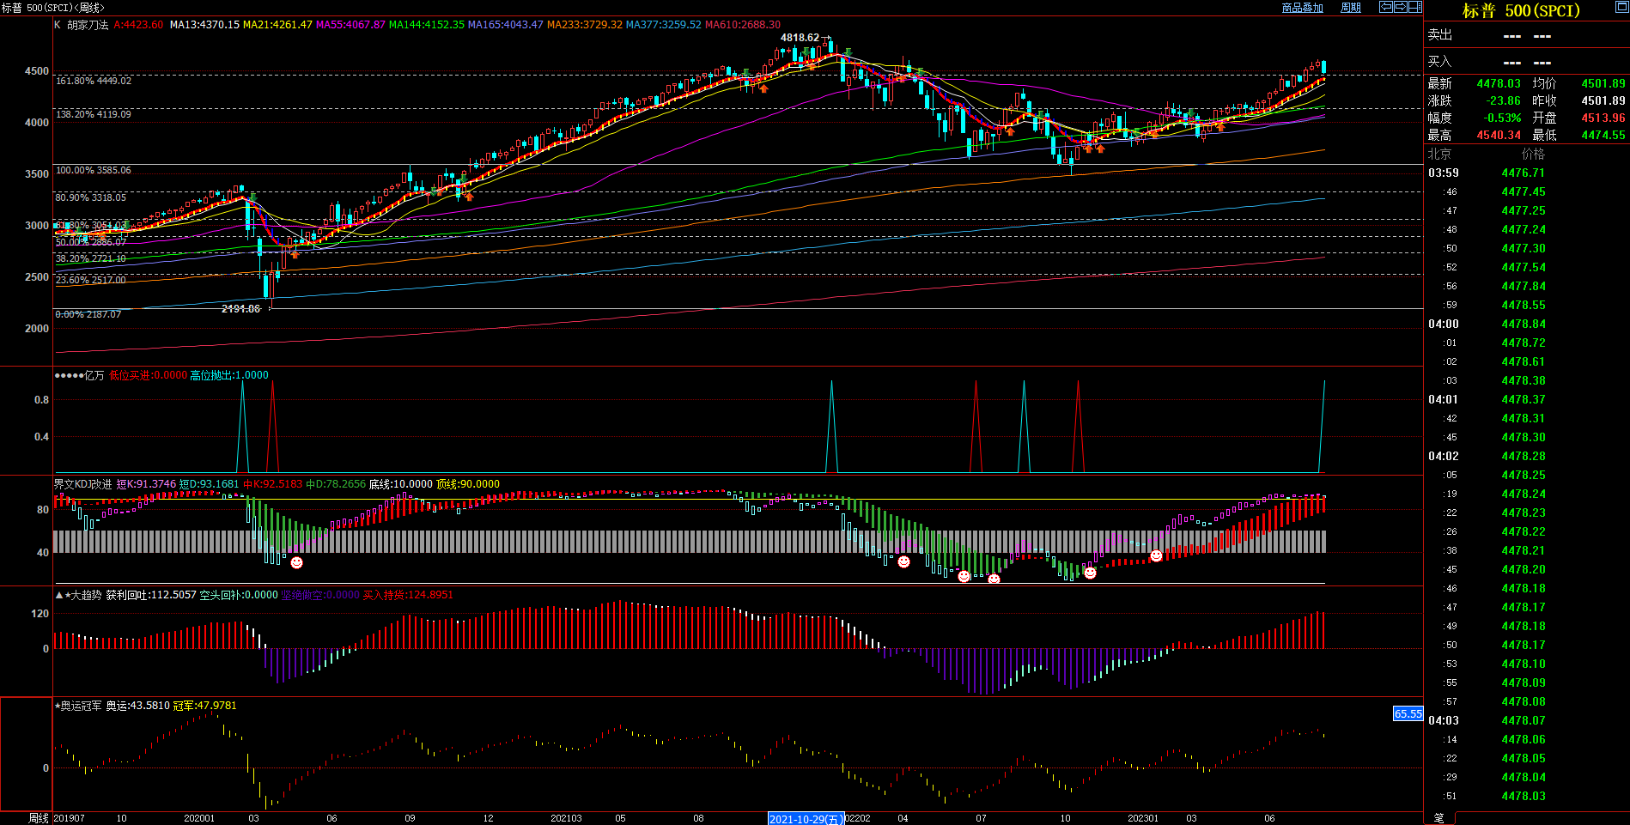Click the 65.55 value tag on price axis
Screen dimensions: 1630x825
[1408, 713]
